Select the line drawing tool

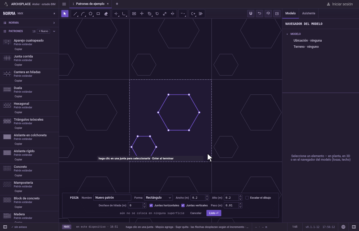(x=75, y=14)
